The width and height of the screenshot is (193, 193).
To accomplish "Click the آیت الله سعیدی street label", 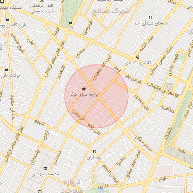I will (x=102, y=67).
